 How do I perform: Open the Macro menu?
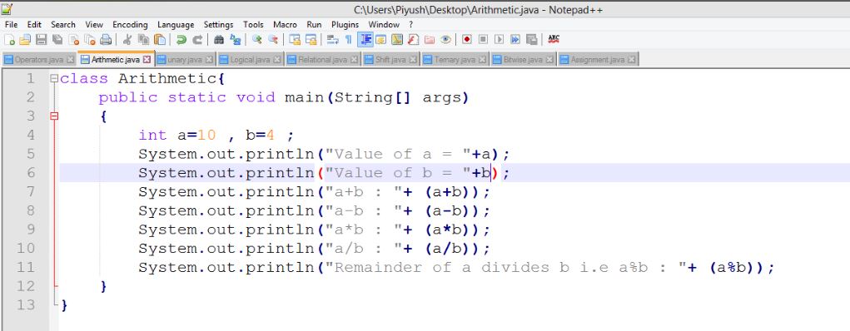point(286,24)
